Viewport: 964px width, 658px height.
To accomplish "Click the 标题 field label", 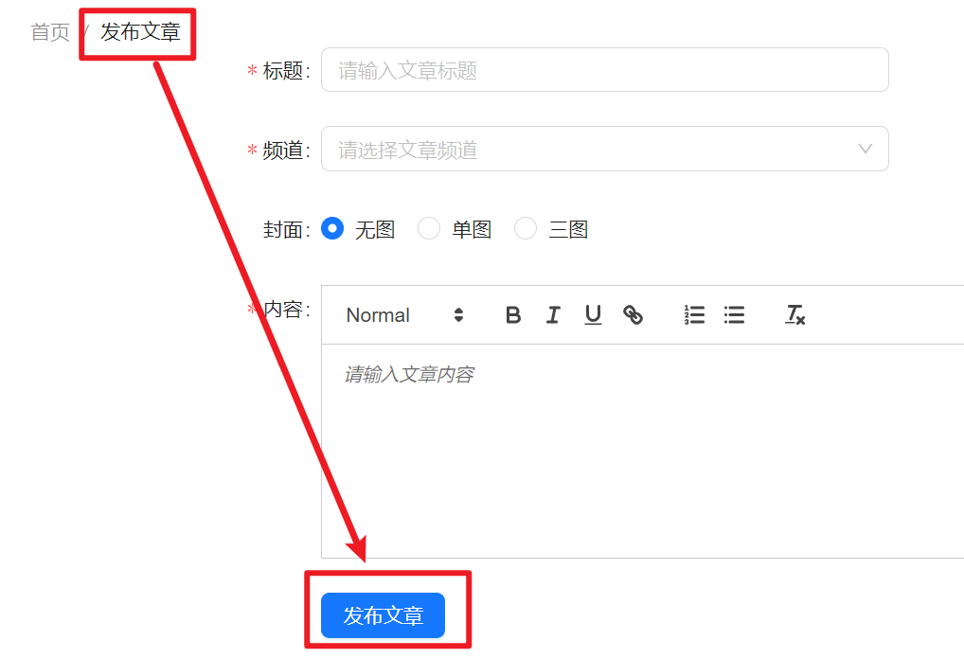I will click(x=285, y=71).
